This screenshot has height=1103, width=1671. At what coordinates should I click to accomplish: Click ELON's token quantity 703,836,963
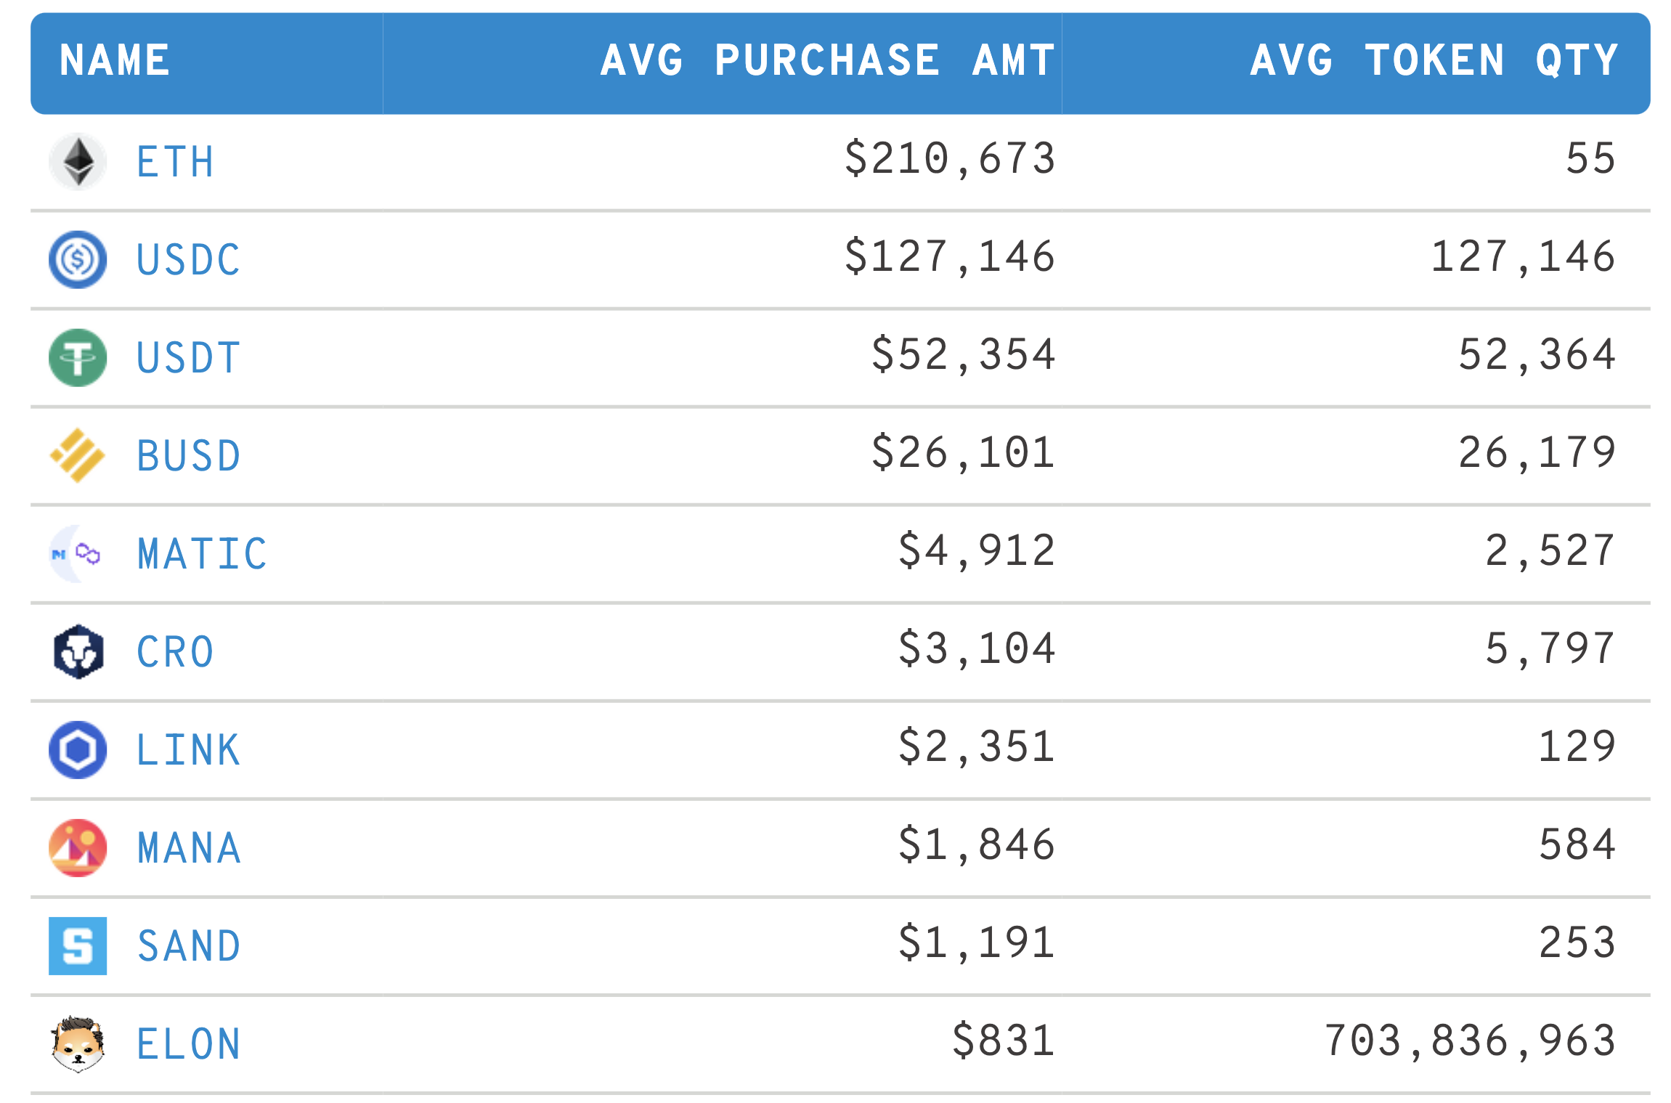pyautogui.click(x=1470, y=1041)
